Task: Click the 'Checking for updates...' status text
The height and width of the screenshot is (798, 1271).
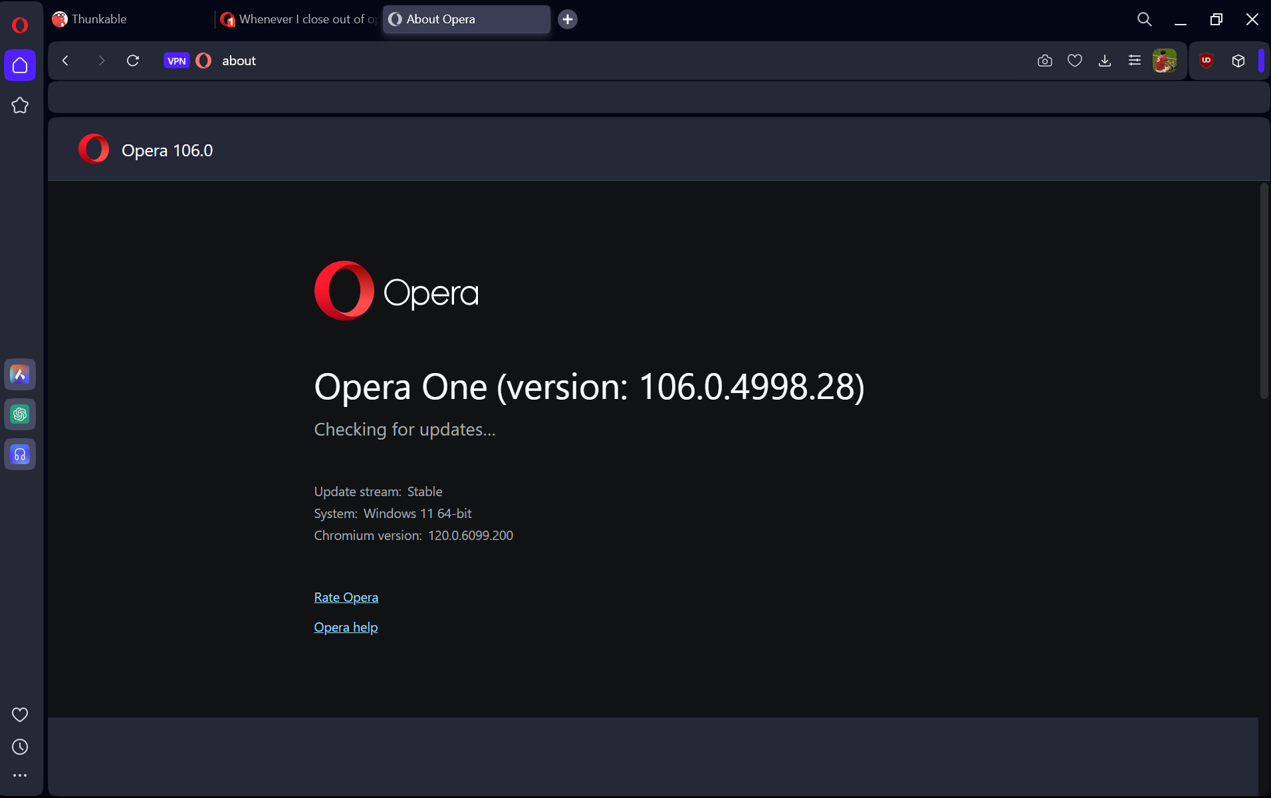Action: tap(405, 430)
